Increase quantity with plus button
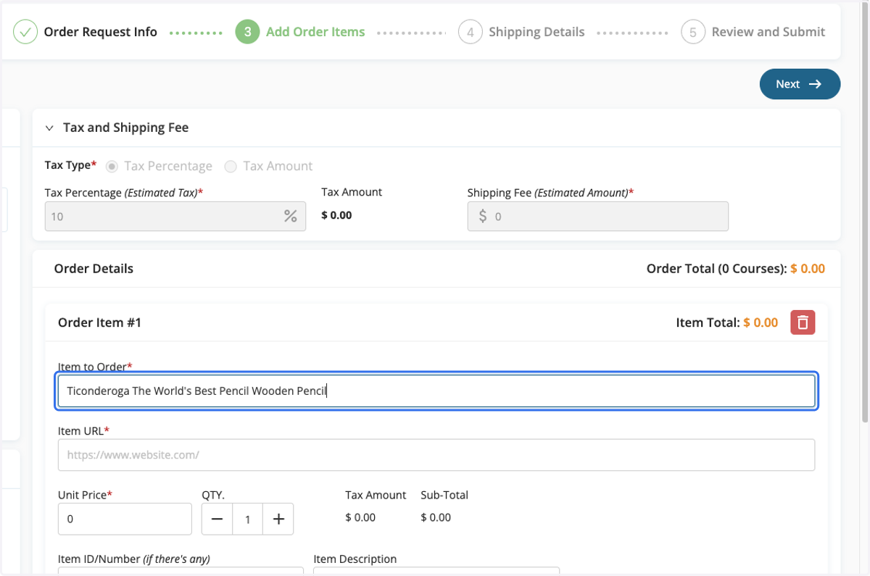Image resolution: width=870 pixels, height=576 pixels. pos(278,519)
